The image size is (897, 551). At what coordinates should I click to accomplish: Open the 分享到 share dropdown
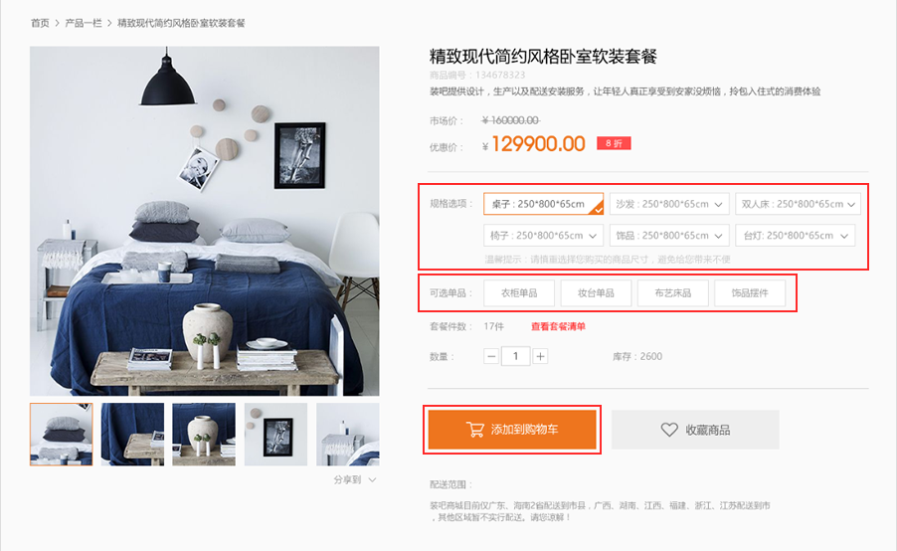(x=355, y=479)
